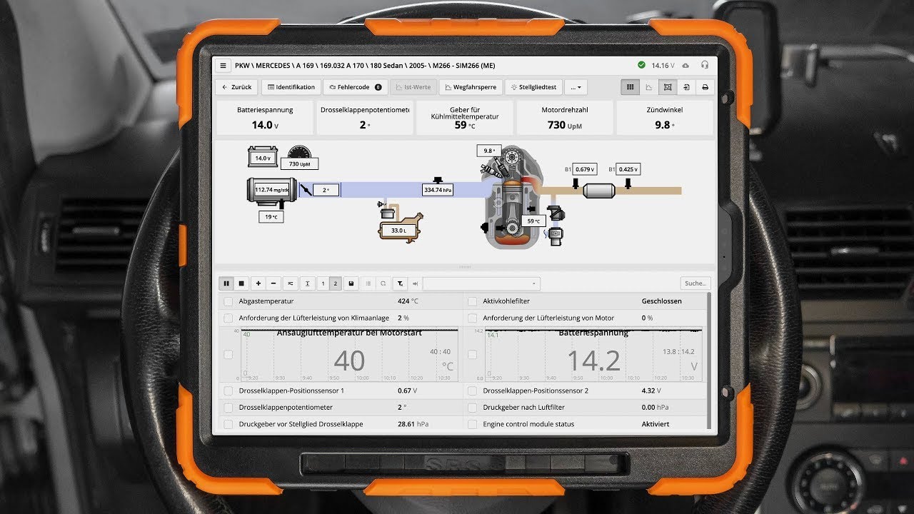Click the Batteriespannung 14.0 V tile
This screenshot has height=514, width=914.
click(x=265, y=118)
